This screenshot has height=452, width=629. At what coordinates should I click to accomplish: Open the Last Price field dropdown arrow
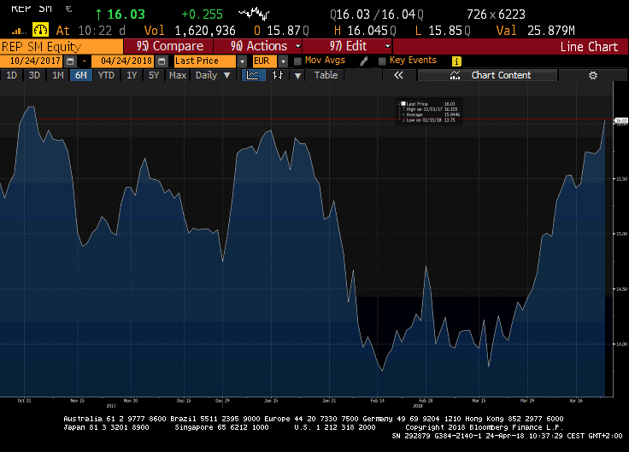coord(243,61)
